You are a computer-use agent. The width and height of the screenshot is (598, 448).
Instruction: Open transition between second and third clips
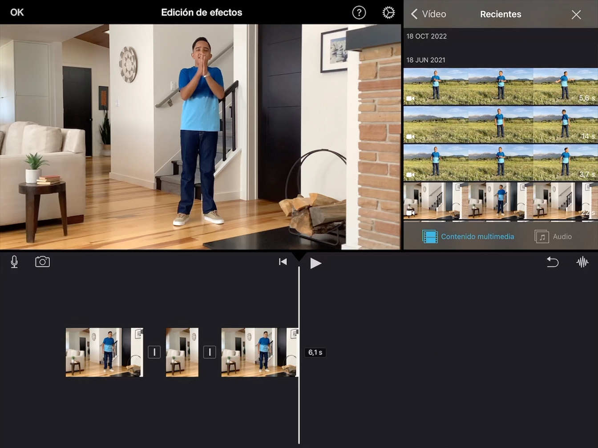(x=210, y=352)
